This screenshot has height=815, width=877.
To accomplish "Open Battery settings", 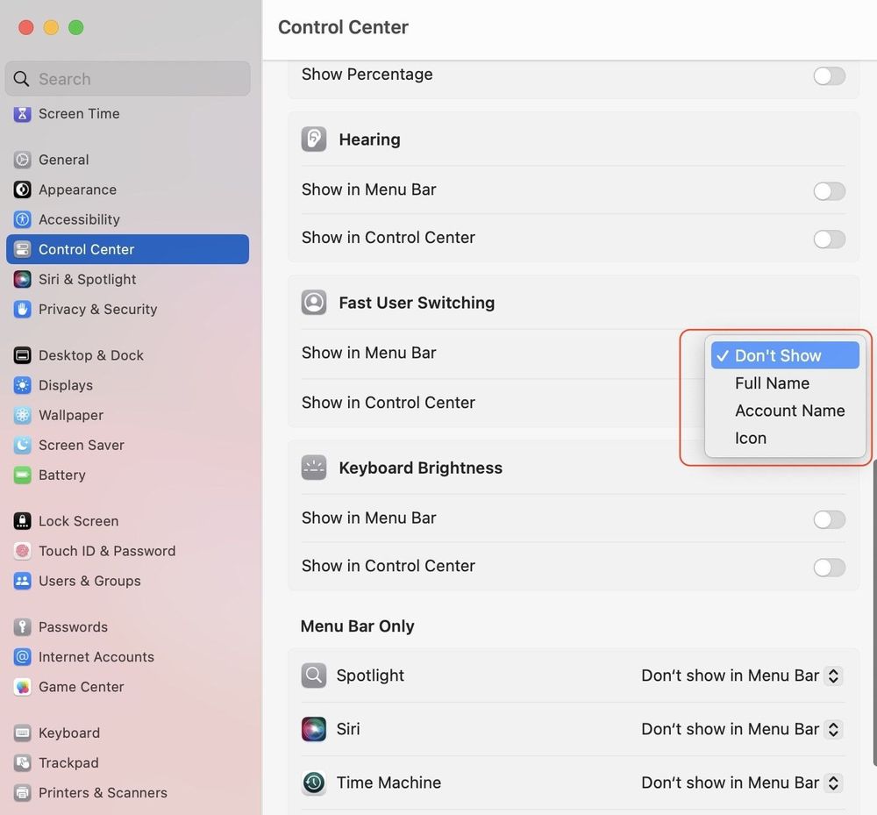I will pos(21,475).
